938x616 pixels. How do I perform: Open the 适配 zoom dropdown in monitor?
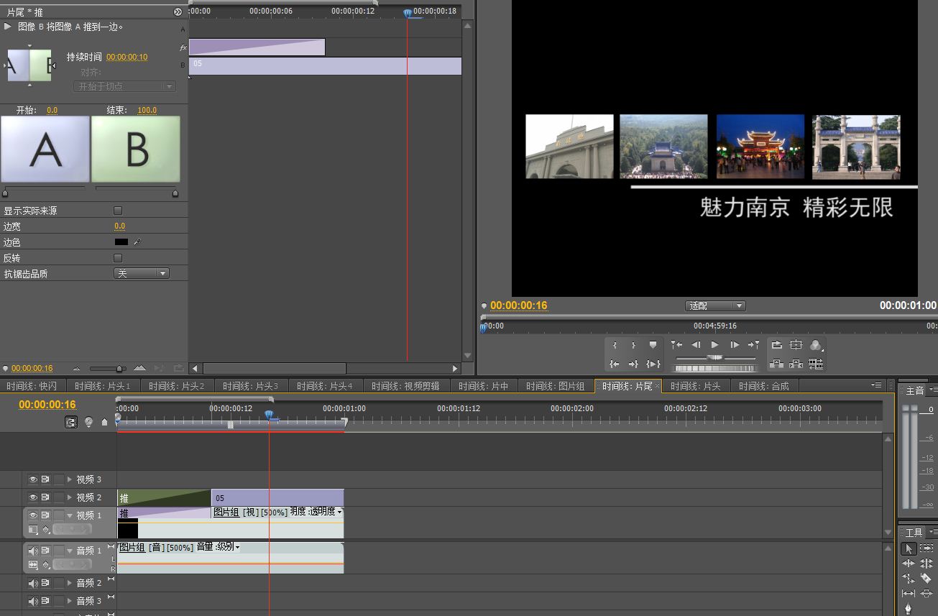pos(715,305)
